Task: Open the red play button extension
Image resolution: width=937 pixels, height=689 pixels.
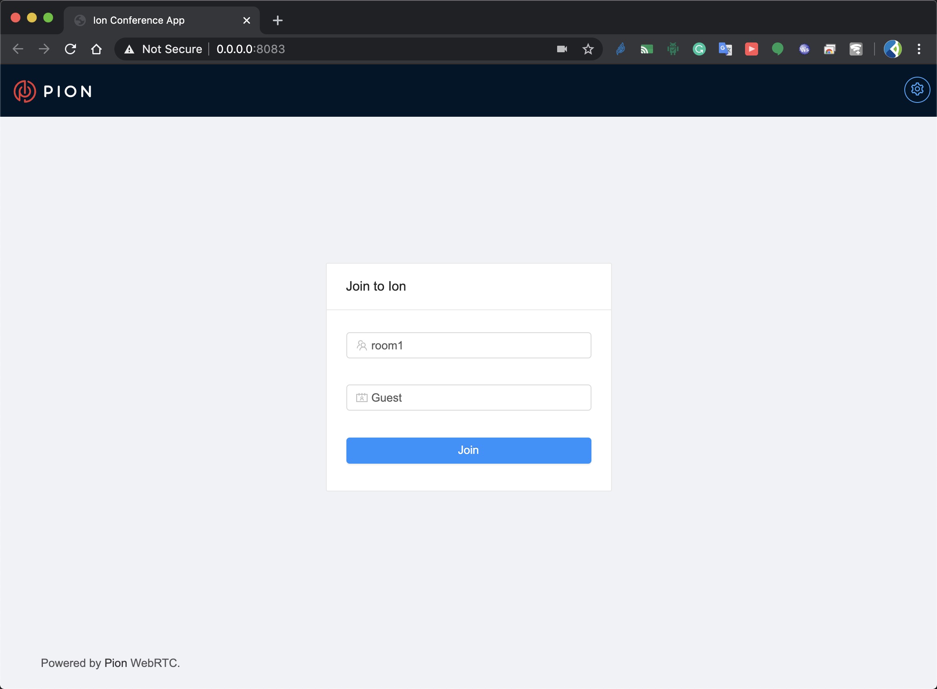Action: point(751,49)
